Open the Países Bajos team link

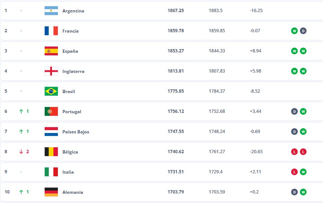click(76, 132)
